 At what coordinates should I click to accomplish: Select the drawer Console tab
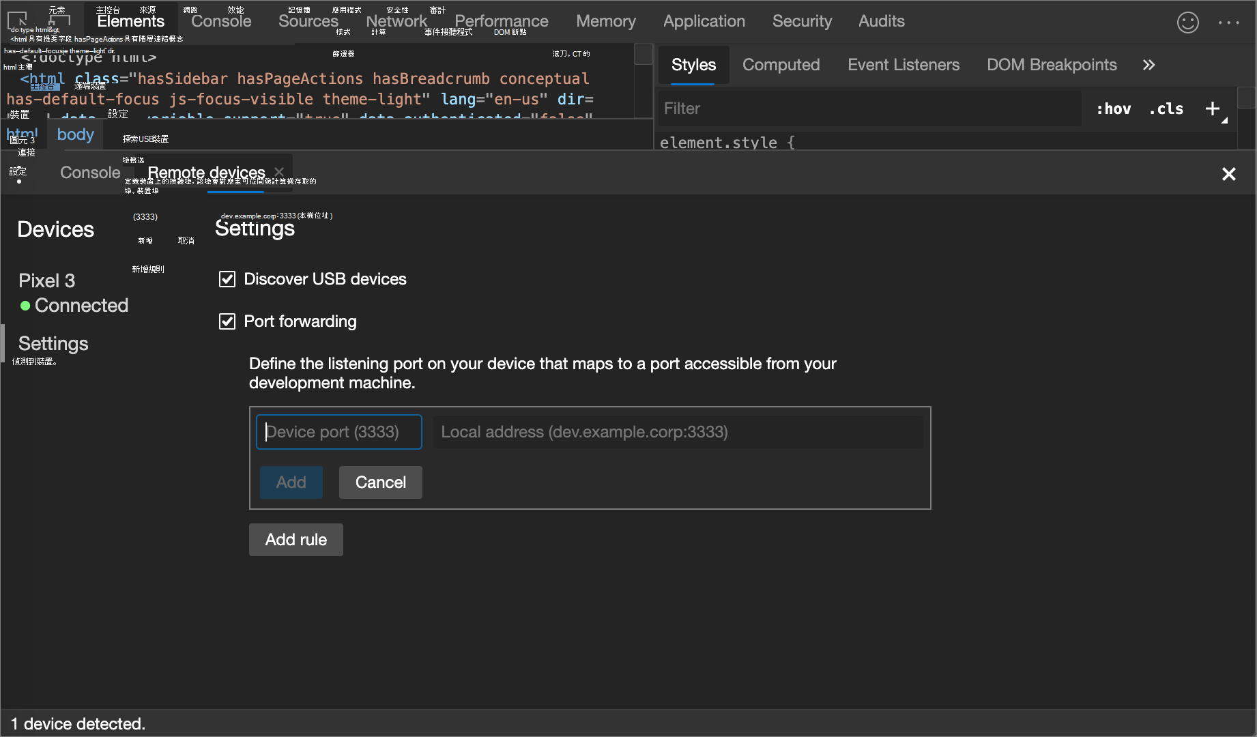click(x=90, y=173)
